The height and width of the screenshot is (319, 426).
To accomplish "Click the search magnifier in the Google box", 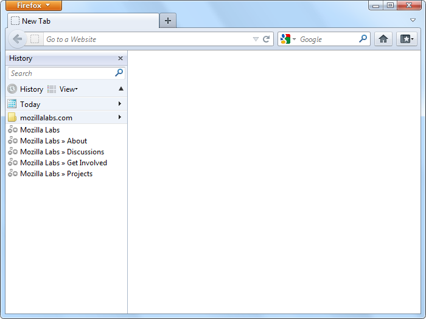I will pyautogui.click(x=363, y=39).
